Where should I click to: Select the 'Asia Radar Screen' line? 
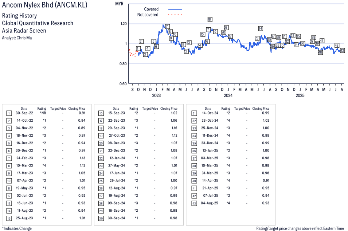pos(24,31)
